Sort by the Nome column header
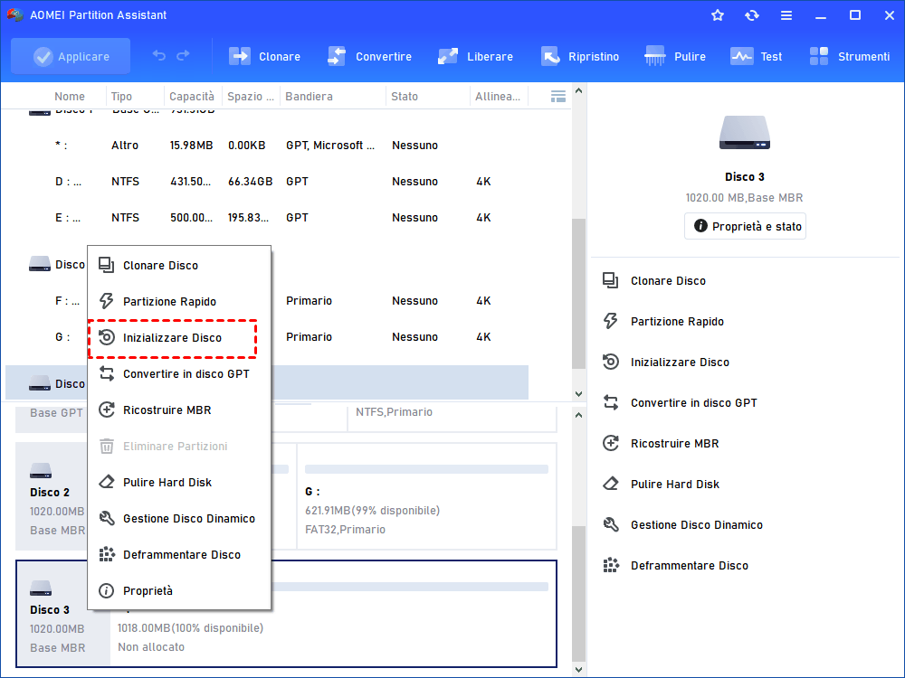This screenshot has height=678, width=905. [70, 97]
